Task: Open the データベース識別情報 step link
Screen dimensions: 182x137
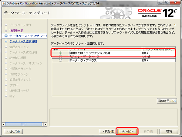Action: coord(23,41)
